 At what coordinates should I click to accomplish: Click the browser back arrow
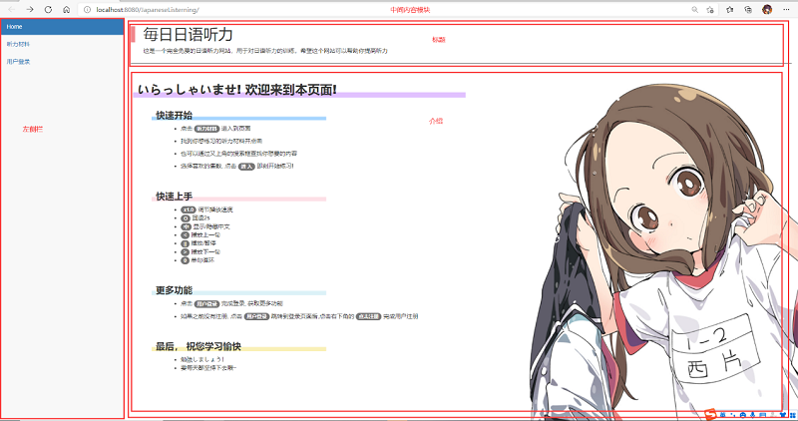click(11, 9)
